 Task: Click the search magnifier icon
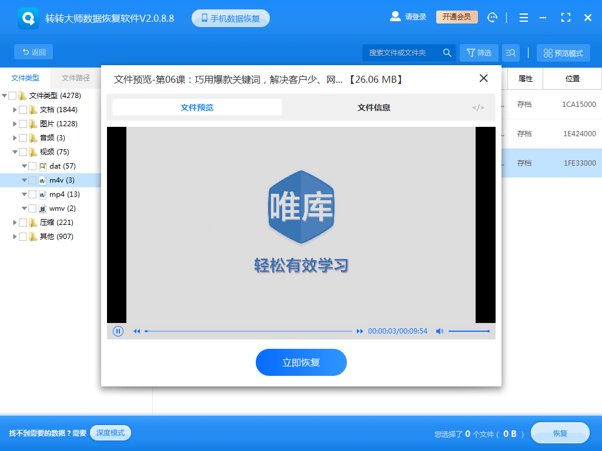click(x=447, y=52)
